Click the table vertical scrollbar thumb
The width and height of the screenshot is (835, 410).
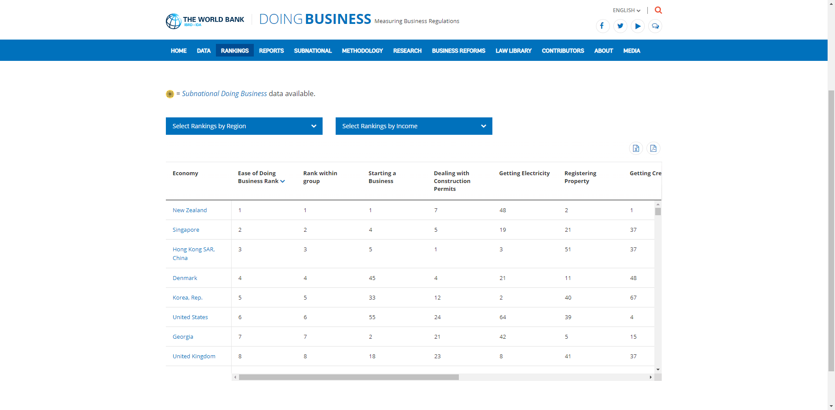point(658,211)
